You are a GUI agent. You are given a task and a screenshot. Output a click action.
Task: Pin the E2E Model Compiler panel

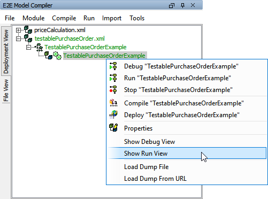click(182, 5)
